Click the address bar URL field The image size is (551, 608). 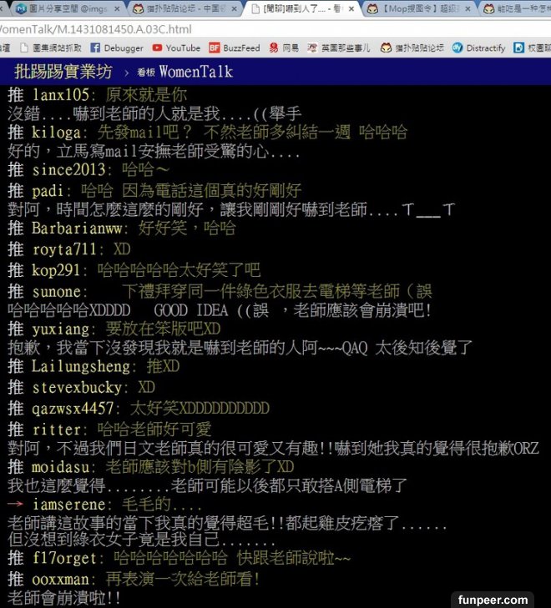250,28
